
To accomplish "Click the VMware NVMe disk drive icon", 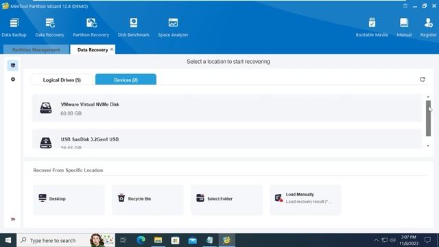I will click(x=46, y=108).
